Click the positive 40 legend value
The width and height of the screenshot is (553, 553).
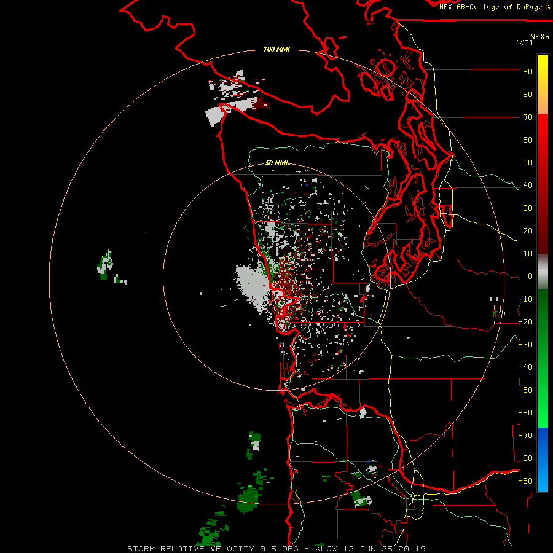point(528,185)
